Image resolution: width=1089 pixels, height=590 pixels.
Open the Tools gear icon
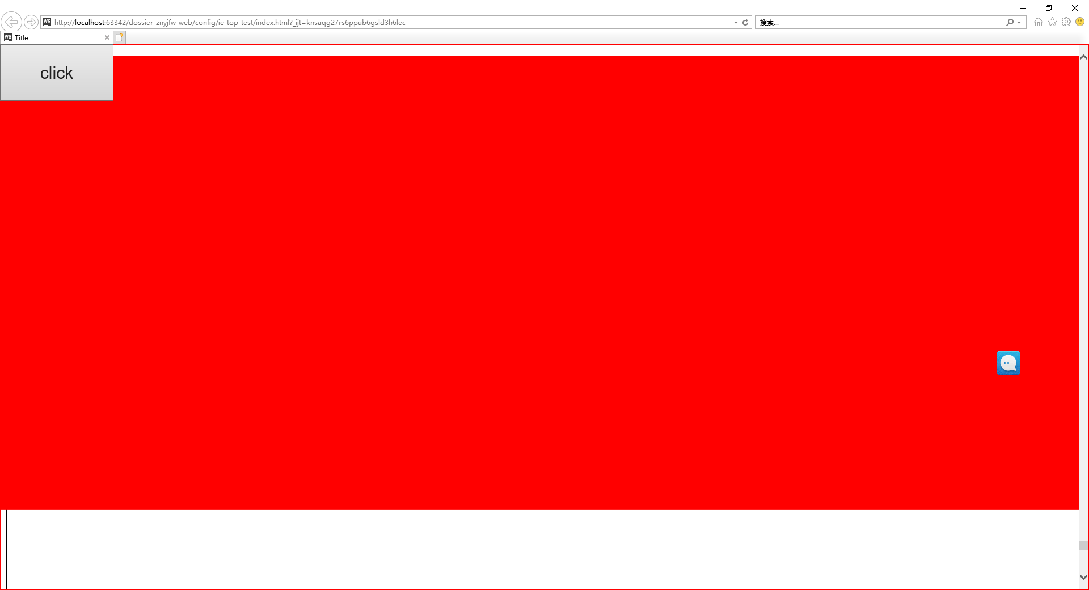(1066, 22)
